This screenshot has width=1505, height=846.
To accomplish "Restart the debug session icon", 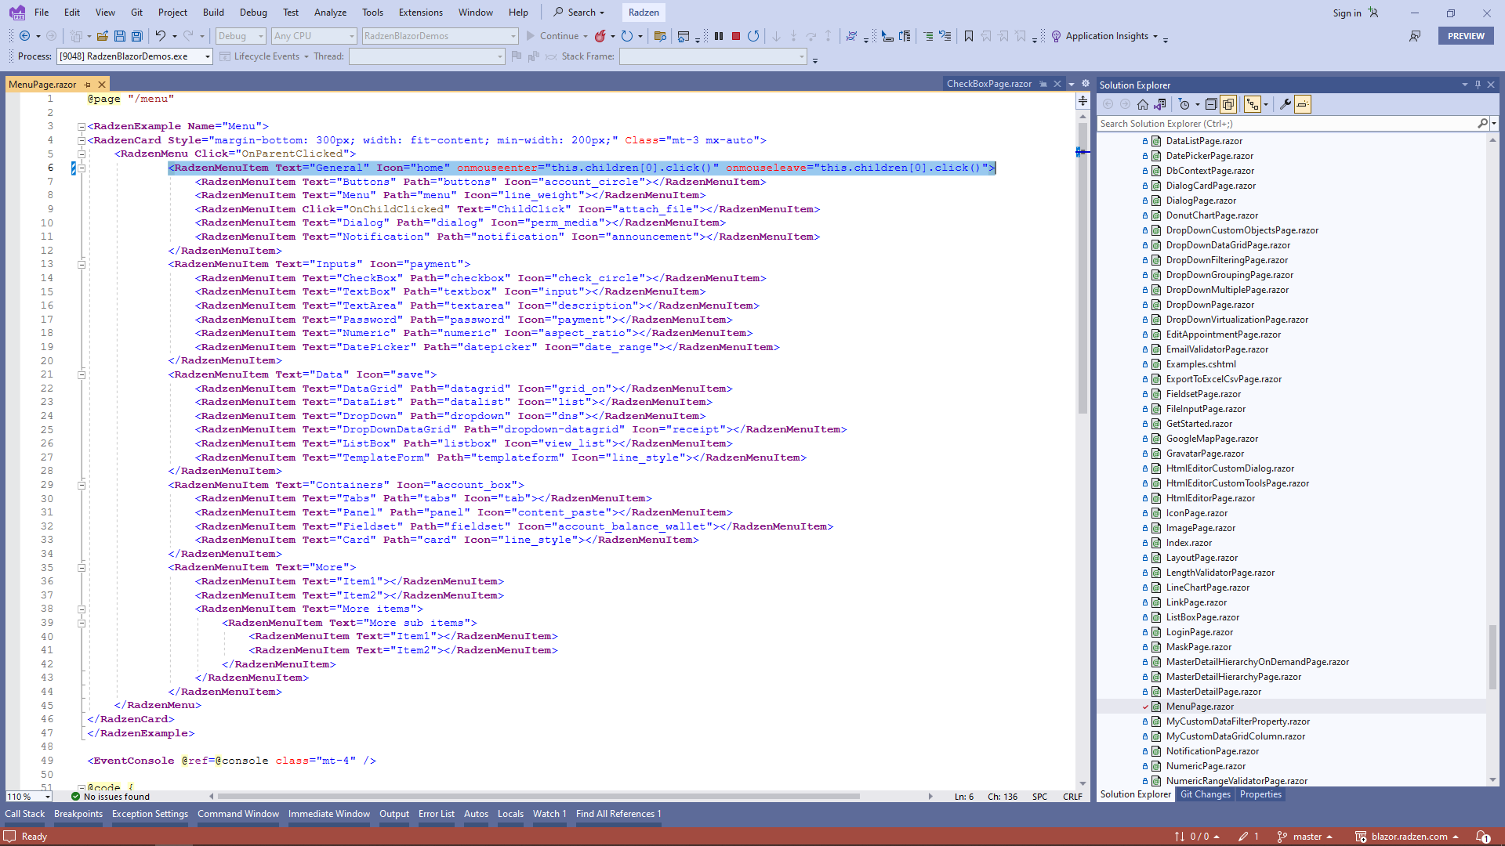I will pyautogui.click(x=753, y=36).
